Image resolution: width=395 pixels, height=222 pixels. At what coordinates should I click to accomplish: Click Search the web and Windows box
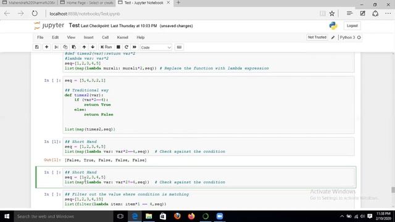pyautogui.click(x=64, y=216)
